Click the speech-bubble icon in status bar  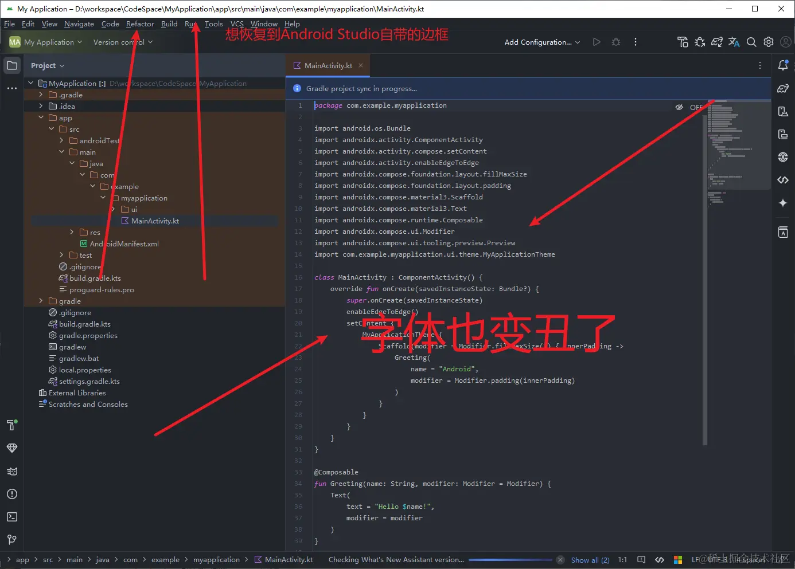641,560
